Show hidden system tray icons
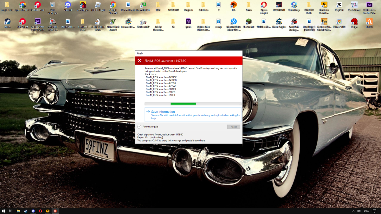 [353, 211]
